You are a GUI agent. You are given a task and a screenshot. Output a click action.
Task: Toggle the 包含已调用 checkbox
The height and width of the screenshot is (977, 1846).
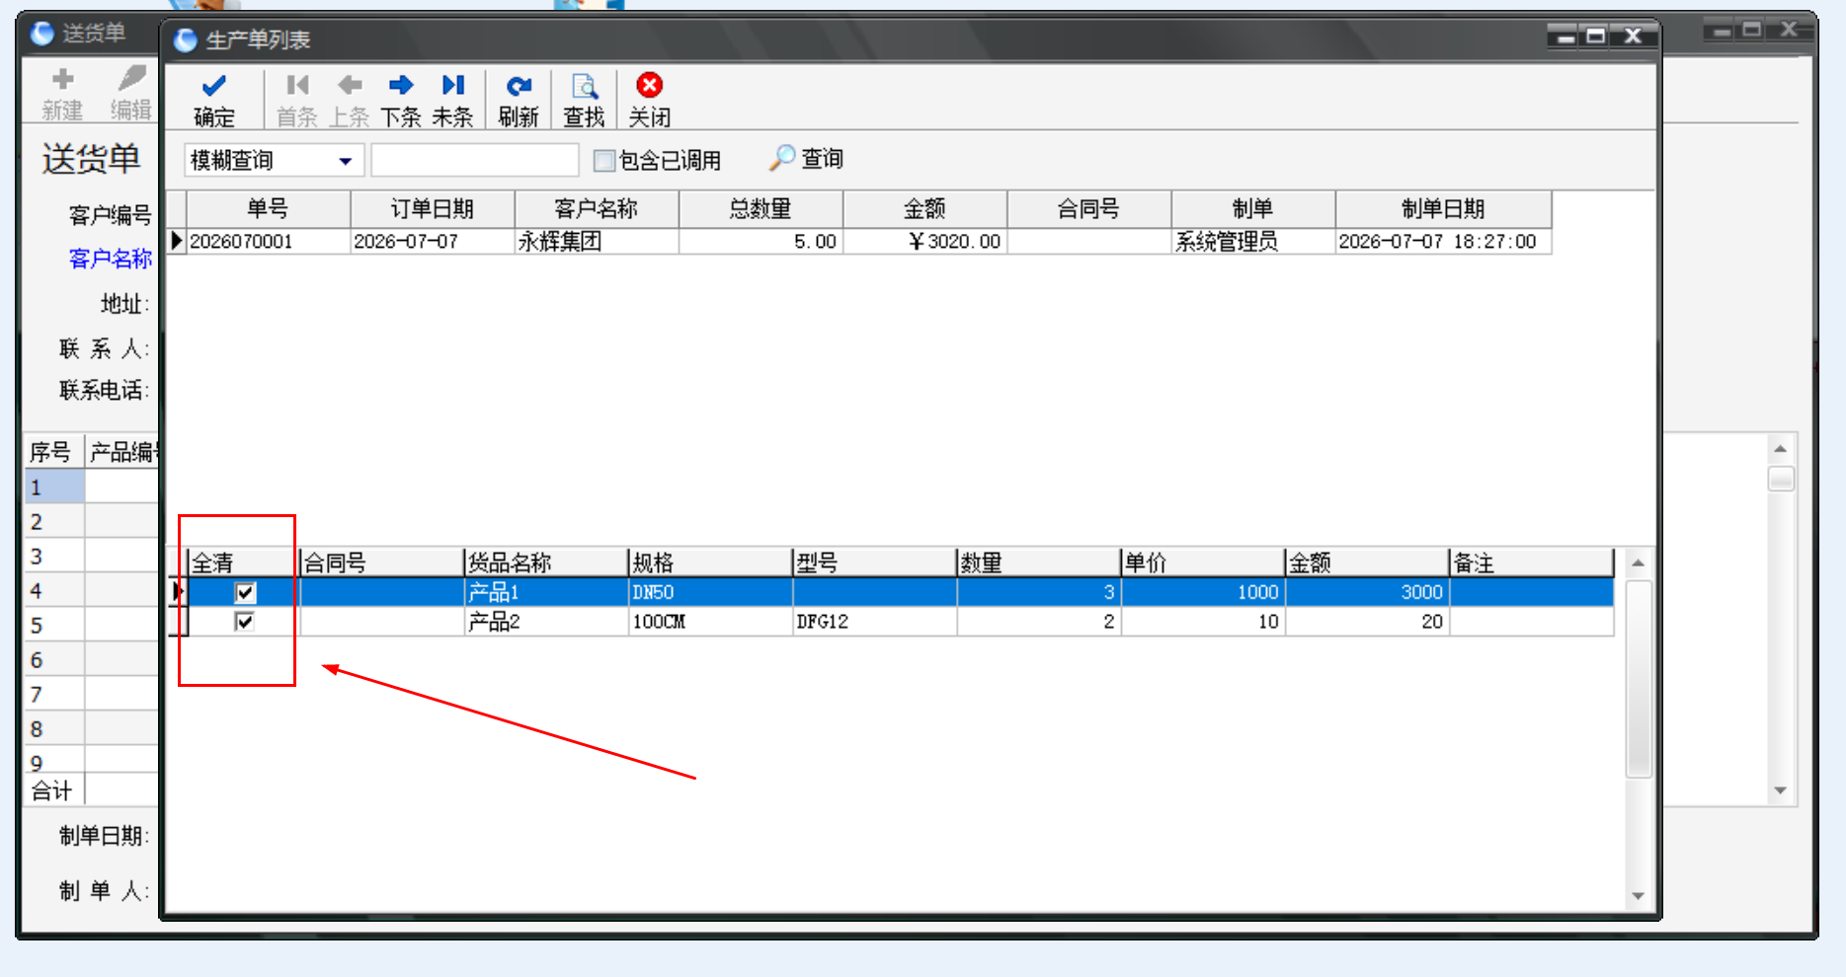(603, 160)
